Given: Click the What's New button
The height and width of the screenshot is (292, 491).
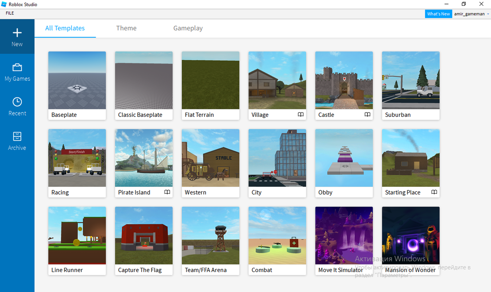Looking at the screenshot, I should pyautogui.click(x=439, y=14).
